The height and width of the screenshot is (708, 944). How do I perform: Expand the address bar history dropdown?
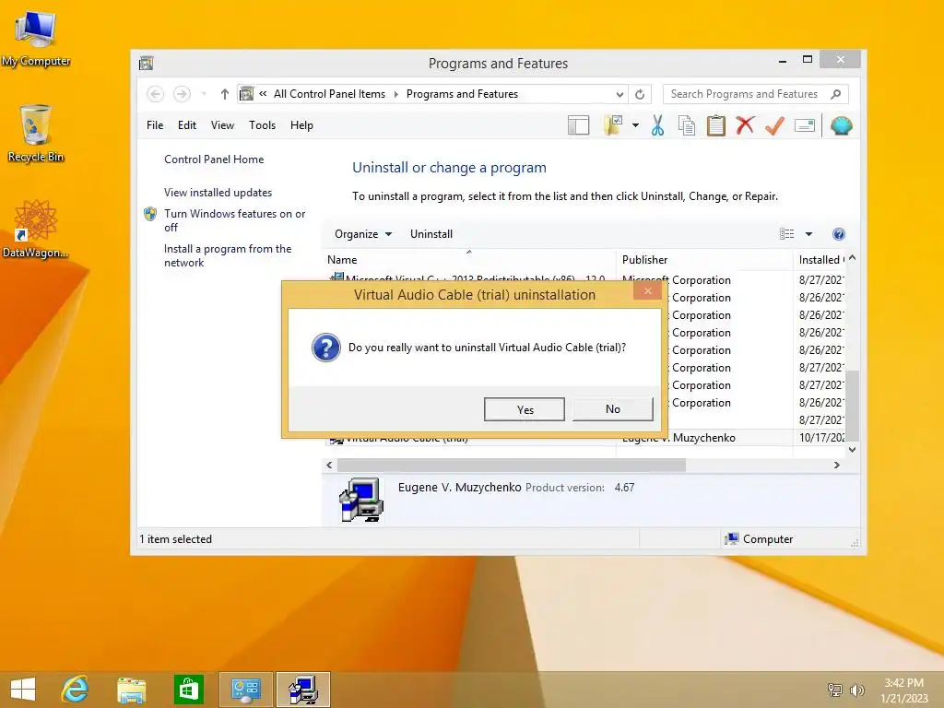coord(619,94)
